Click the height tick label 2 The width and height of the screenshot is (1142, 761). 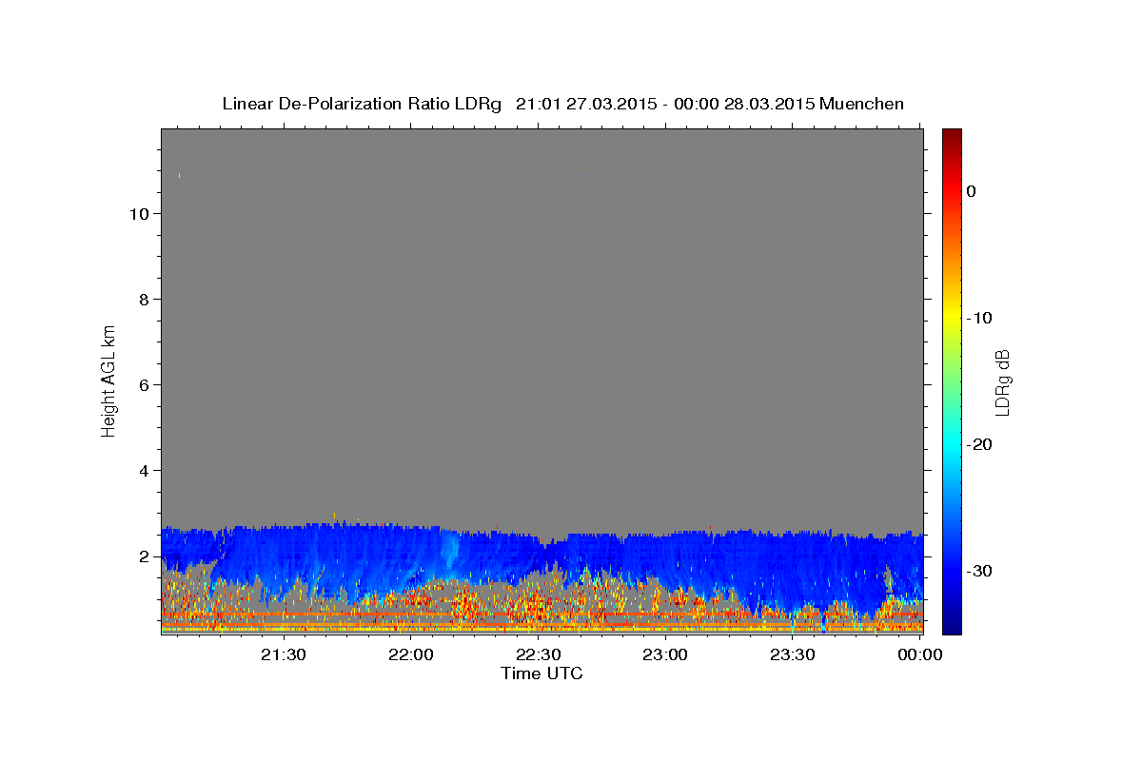143,556
